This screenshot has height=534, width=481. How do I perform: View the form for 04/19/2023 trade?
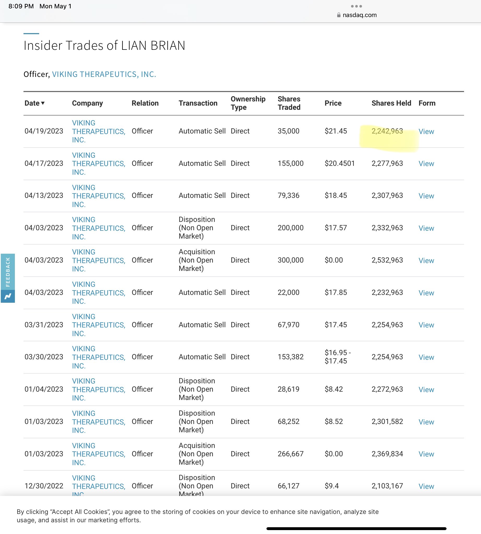[426, 131]
